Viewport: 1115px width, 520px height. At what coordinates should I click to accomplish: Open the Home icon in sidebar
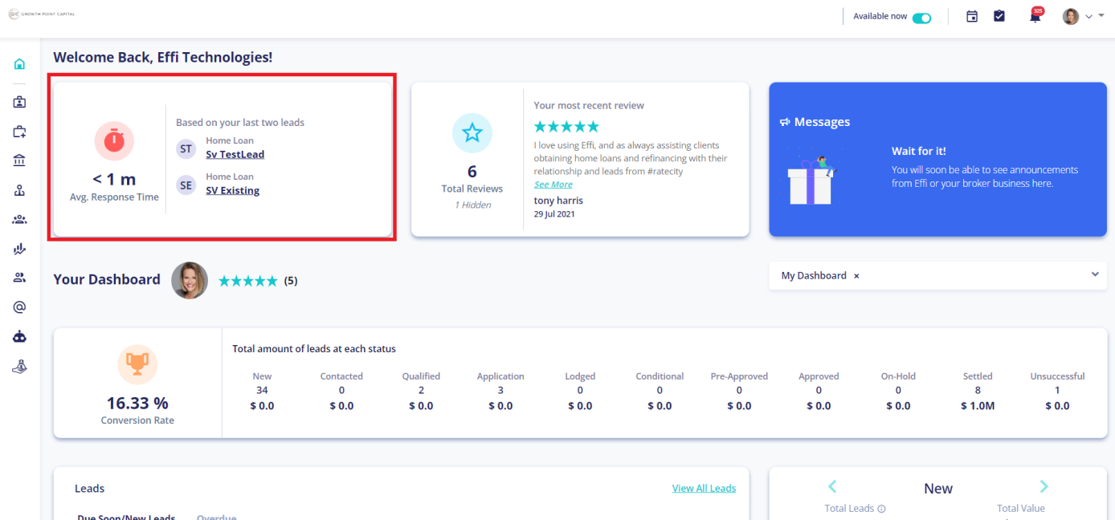click(19, 64)
